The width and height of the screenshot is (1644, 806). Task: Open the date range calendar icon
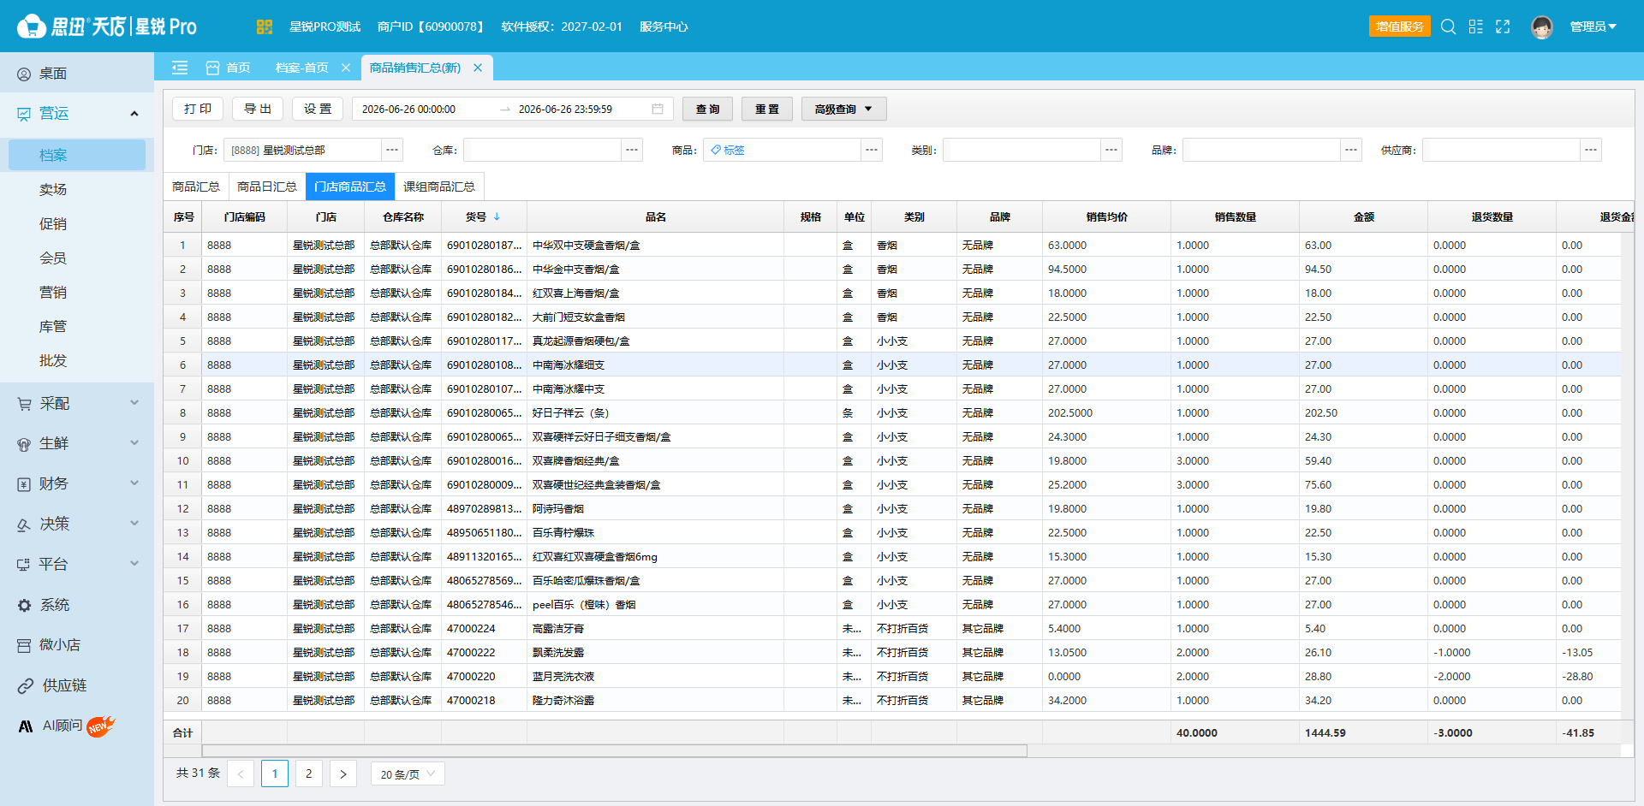(x=658, y=109)
